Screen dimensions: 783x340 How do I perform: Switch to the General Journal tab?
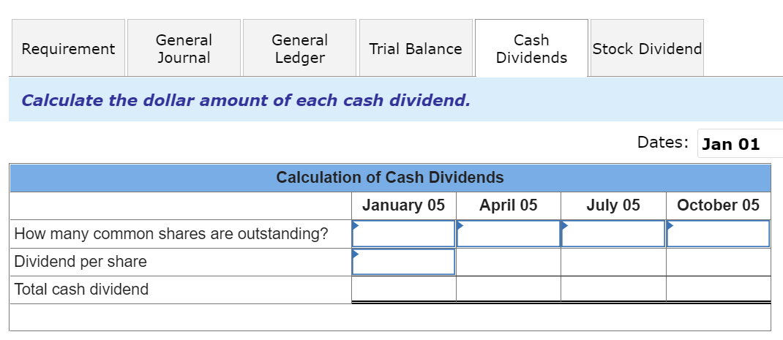point(184,48)
